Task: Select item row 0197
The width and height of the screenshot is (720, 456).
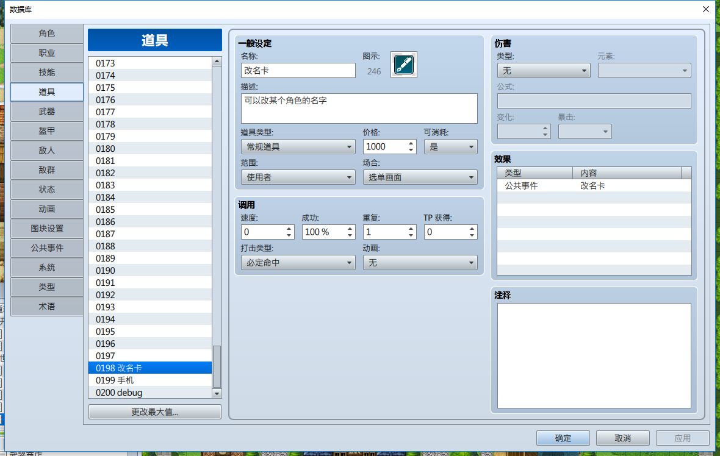Action: click(x=150, y=356)
